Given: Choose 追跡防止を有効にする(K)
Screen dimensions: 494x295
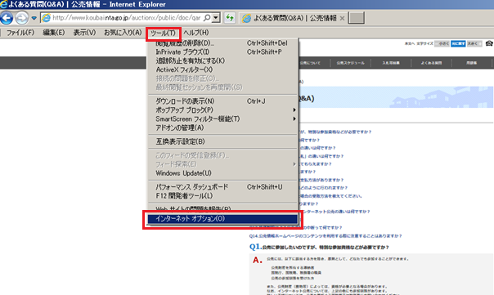Looking at the screenshot, I should pyautogui.click(x=222, y=60).
